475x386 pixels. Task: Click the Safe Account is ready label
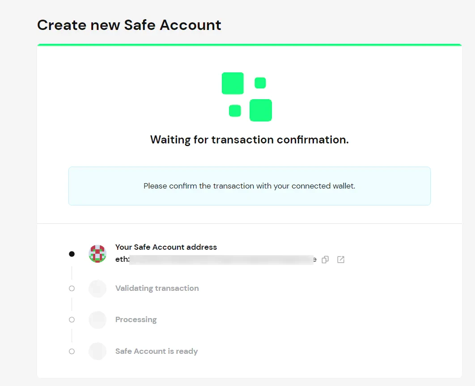coord(157,351)
